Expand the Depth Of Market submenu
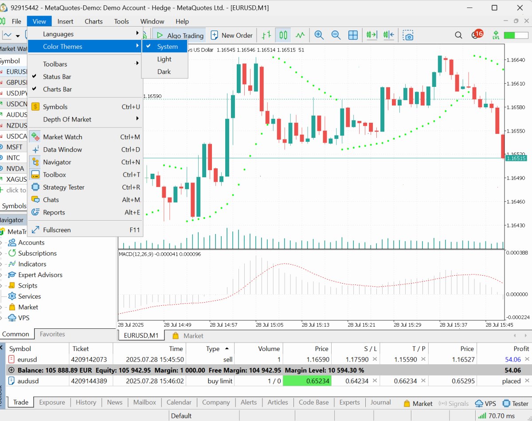The image size is (532, 421). (85, 119)
